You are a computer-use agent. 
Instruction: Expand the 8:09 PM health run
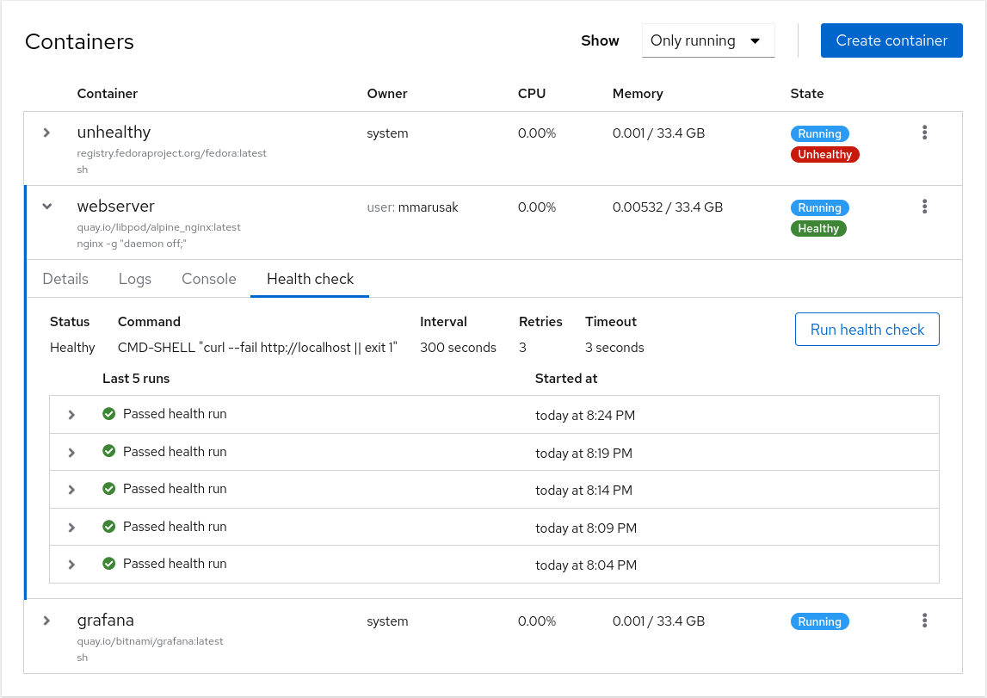[71, 527]
